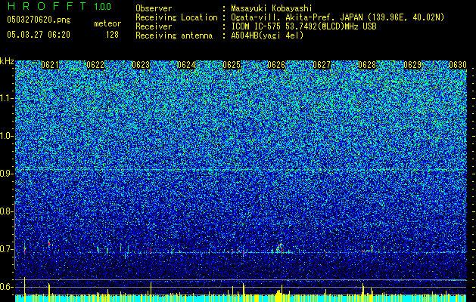Click the 0622 time marker
This screenshot has width=476, height=302.
pyautogui.click(x=95, y=65)
